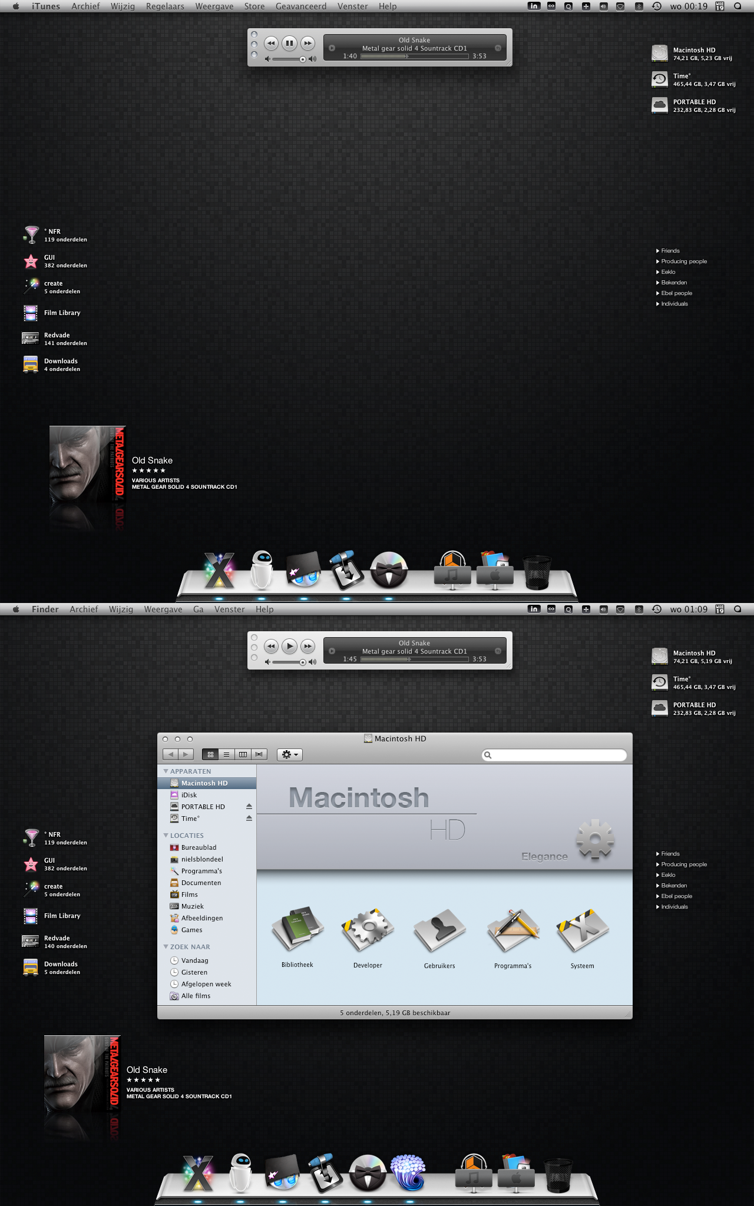Adjust the volume slider under the pause button
The width and height of the screenshot is (754, 1206).
290,59
